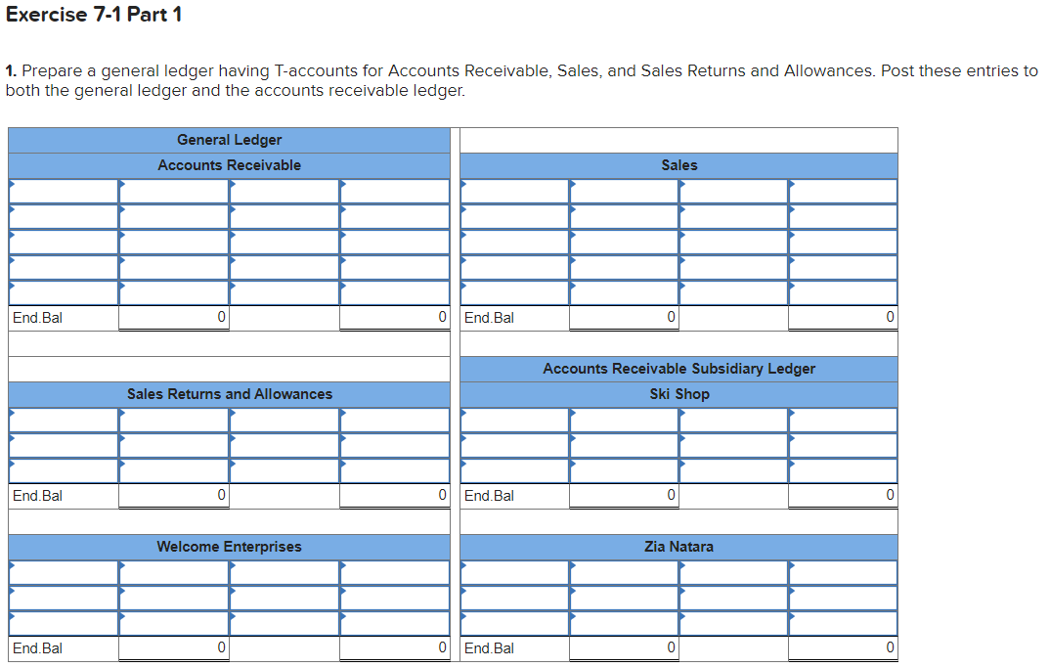Open last-row credit label dropdown in Sales

(x=733, y=293)
